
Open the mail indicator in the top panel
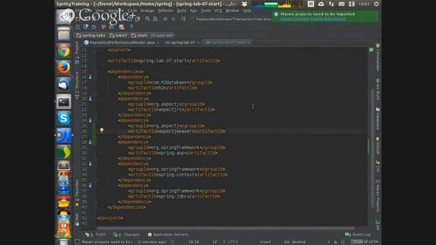coord(341,4)
